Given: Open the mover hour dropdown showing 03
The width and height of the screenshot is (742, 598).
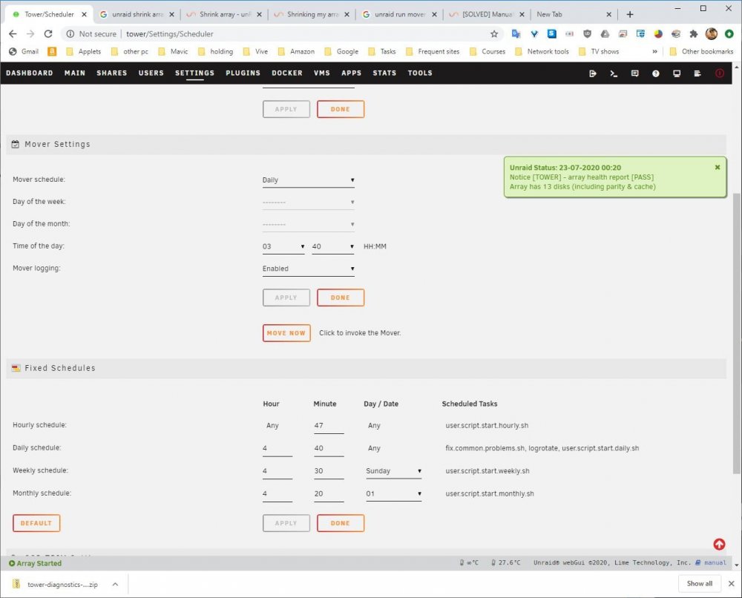Looking at the screenshot, I should (283, 246).
